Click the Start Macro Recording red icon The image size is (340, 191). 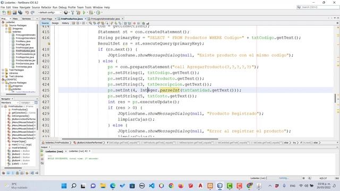[x=134, y=23]
